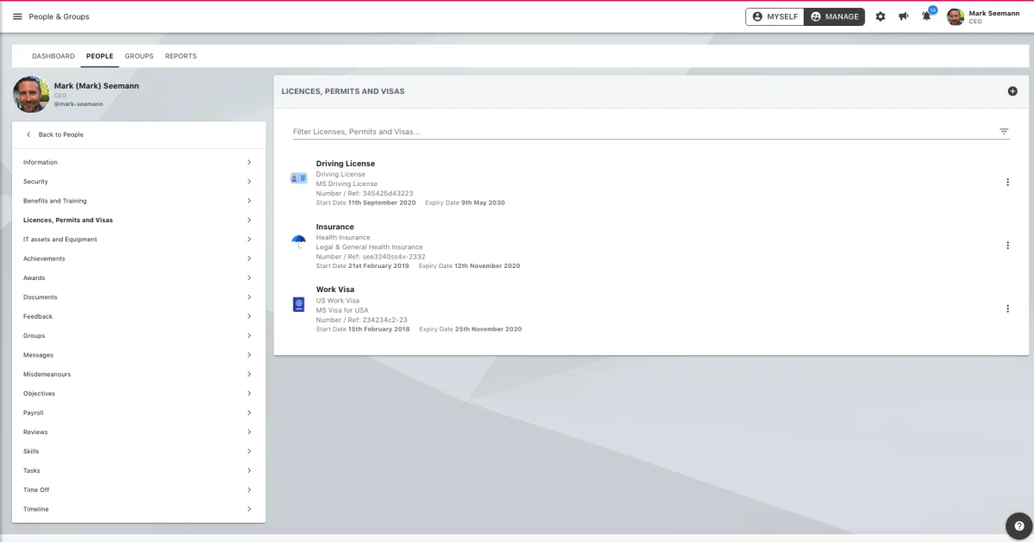Open Work Visa more options menu
This screenshot has width=1034, height=542.
coord(1007,308)
